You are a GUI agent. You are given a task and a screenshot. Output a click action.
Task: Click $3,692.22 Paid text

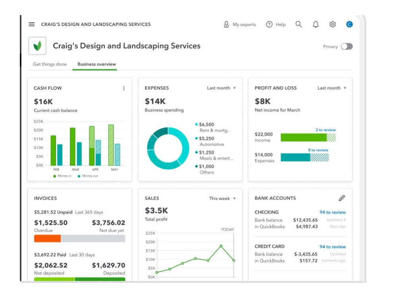(50, 255)
